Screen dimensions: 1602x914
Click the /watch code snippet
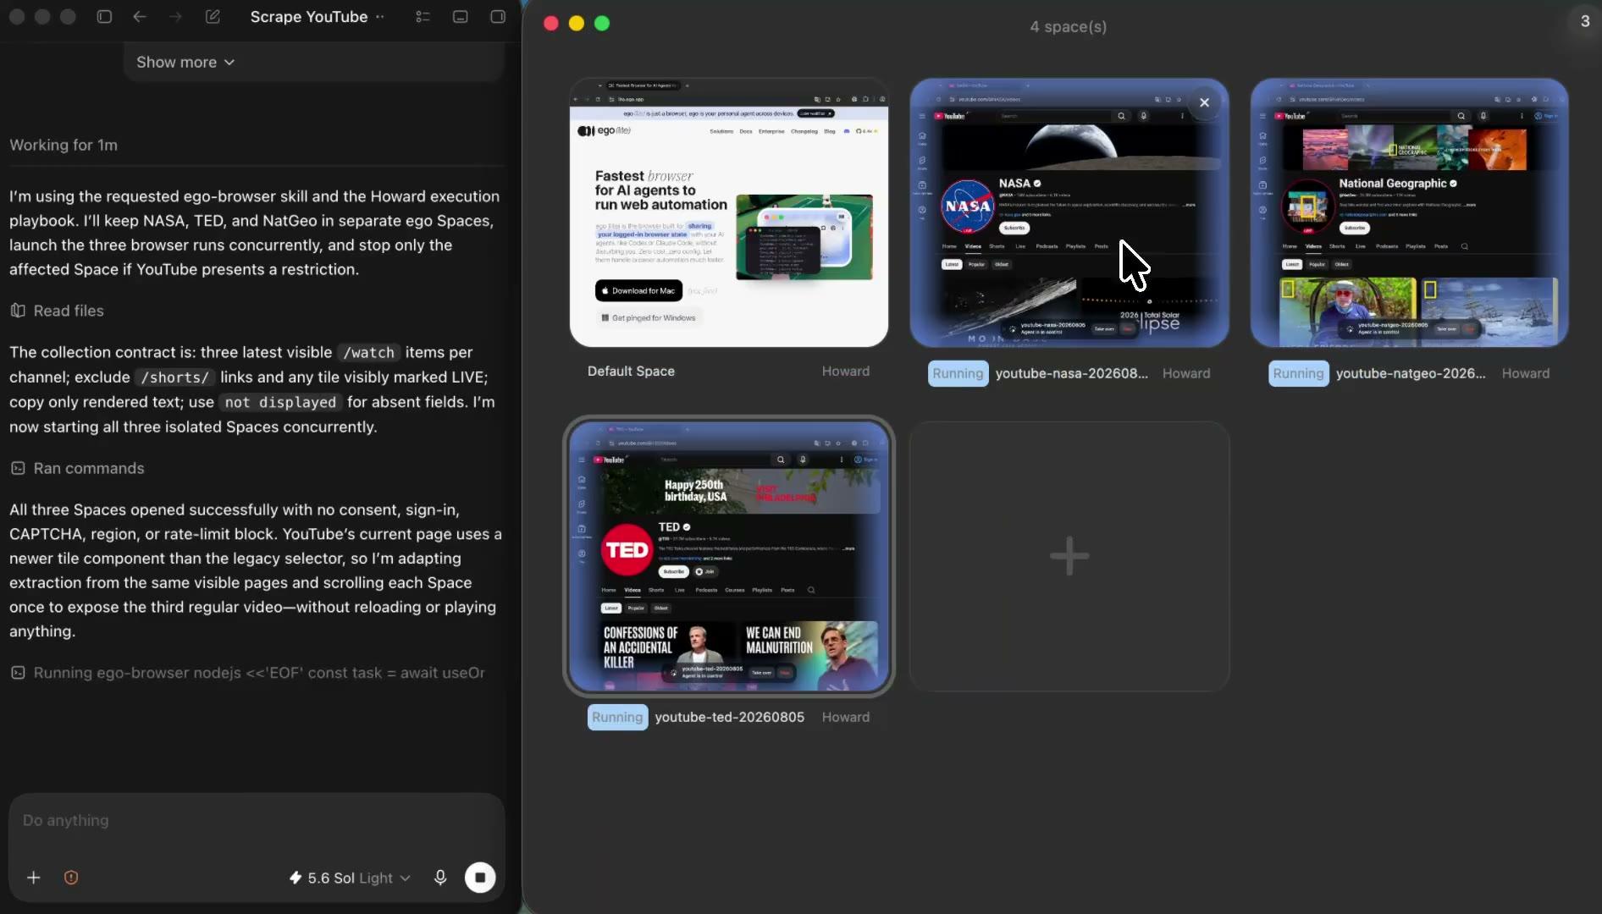(x=368, y=353)
